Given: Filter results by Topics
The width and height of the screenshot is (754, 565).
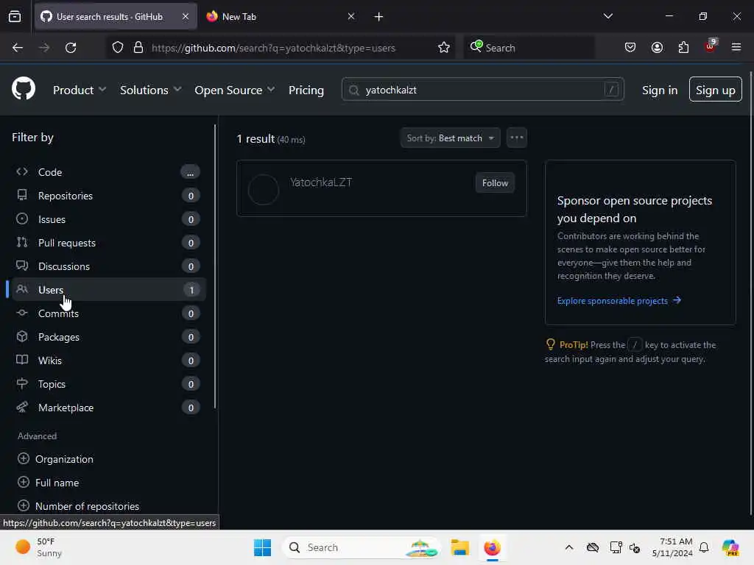Looking at the screenshot, I should pyautogui.click(x=109, y=384).
